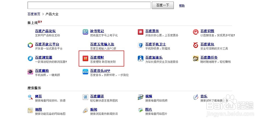Click the 百度开放云平台 hexagon icon
Screen dimensions: 269x123
[30, 45]
